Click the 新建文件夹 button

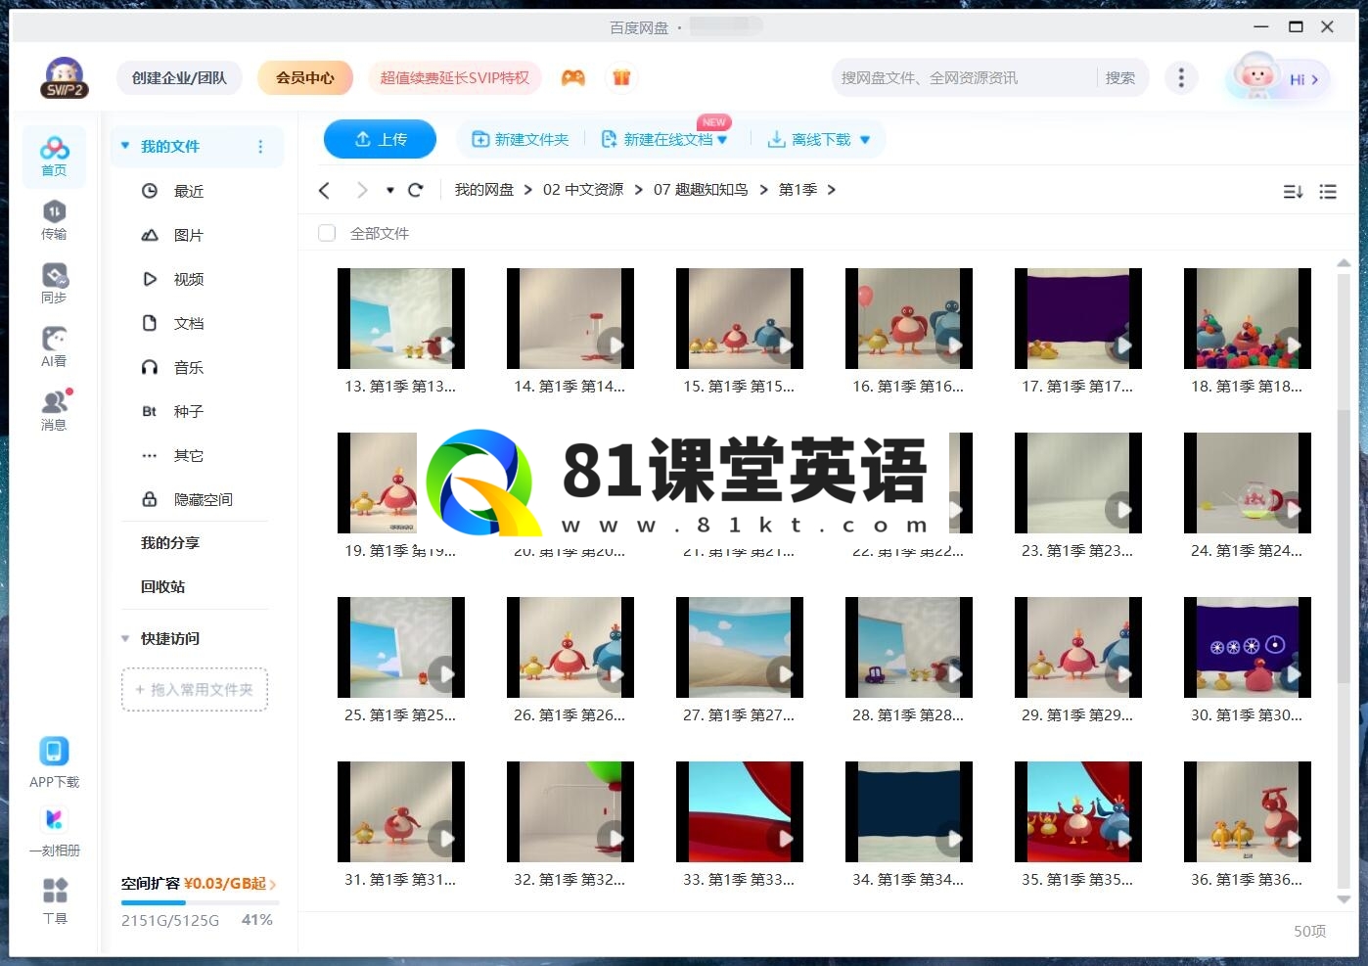521,140
